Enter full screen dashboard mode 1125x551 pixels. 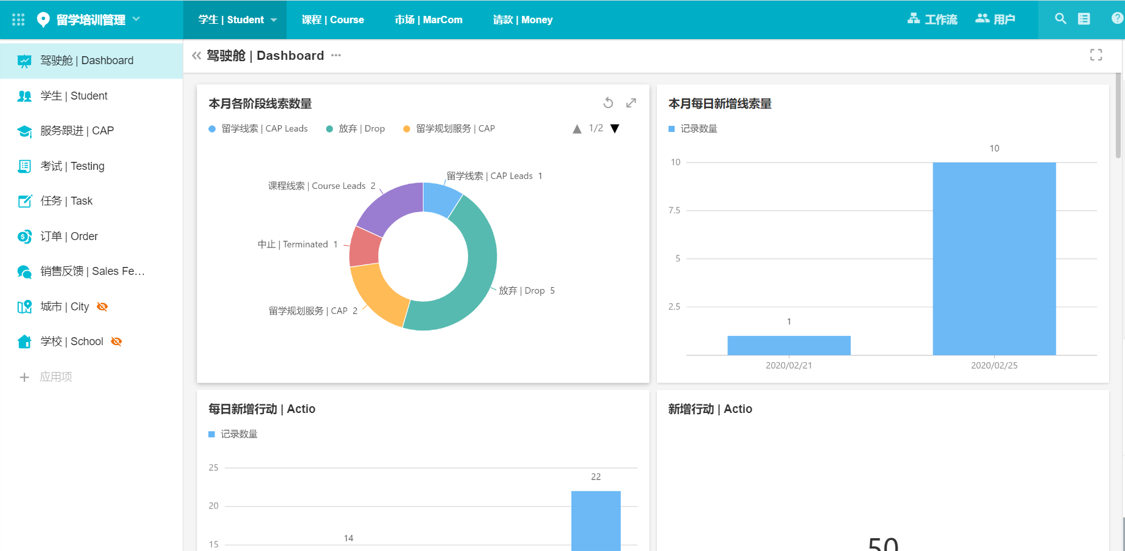click(1096, 55)
